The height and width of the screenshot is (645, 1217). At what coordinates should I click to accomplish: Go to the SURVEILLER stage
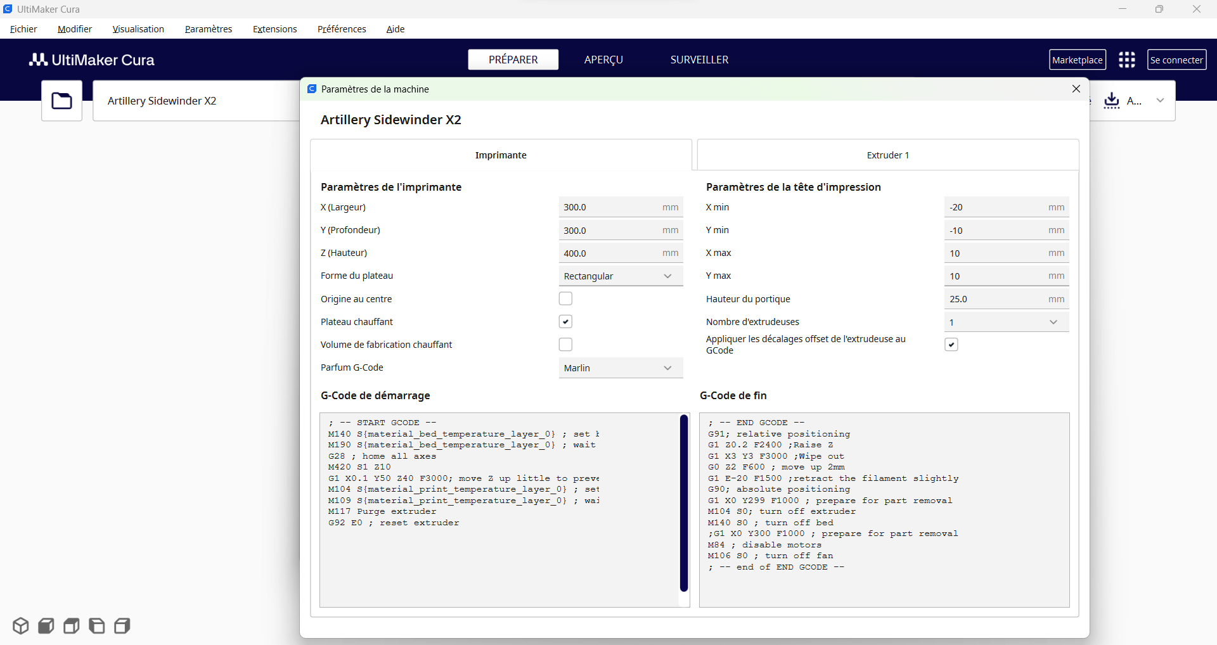699,60
